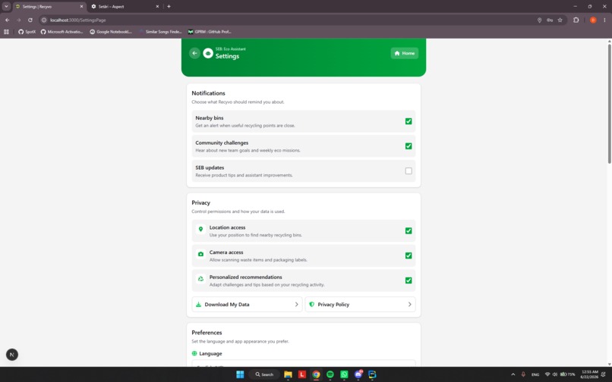This screenshot has height=382, width=612.
Task: Click the taskbar Search box
Action: [x=264, y=374]
